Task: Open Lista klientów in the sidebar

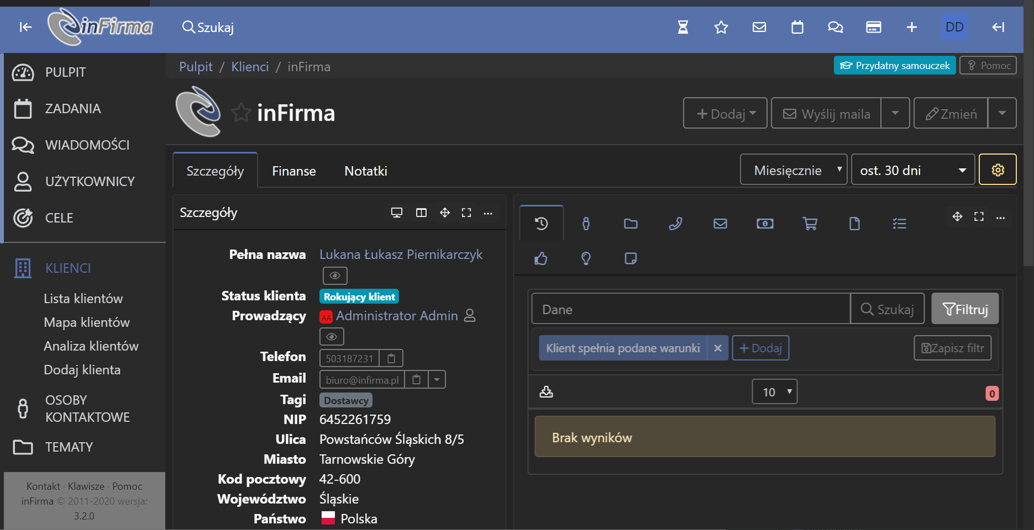Action: click(x=83, y=299)
